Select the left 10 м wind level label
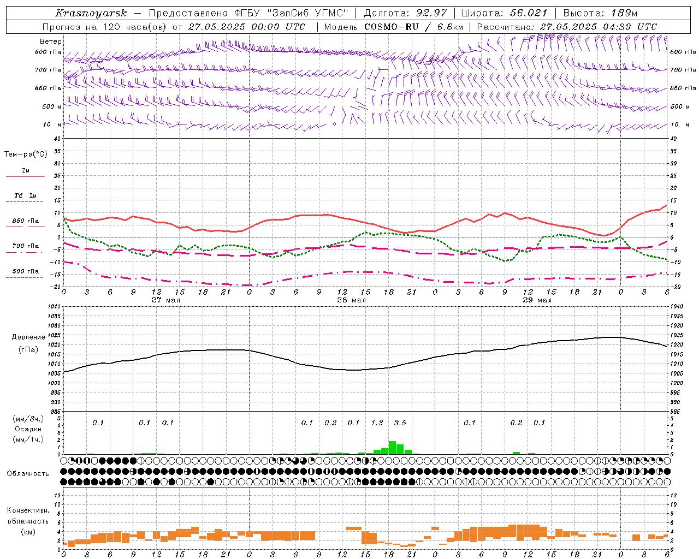The image size is (699, 559). (52, 124)
